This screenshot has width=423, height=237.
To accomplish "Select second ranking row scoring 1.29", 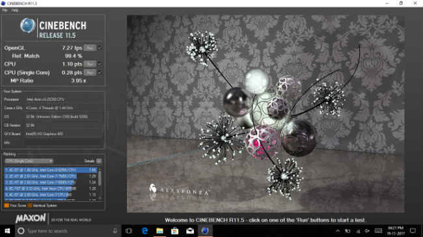I will point(51,176).
